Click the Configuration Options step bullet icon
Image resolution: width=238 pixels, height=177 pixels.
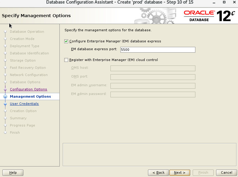[x=5, y=89]
